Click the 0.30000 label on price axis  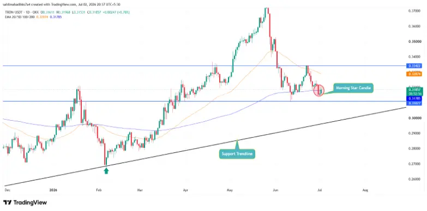413,119
